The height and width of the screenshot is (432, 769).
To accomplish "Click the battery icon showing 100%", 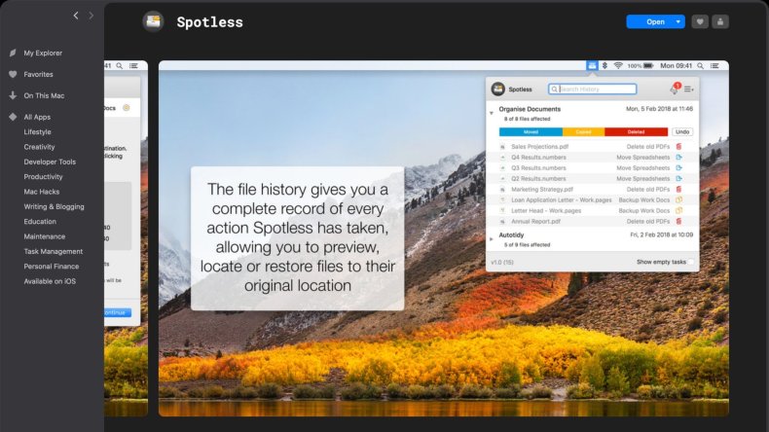I will [648, 66].
